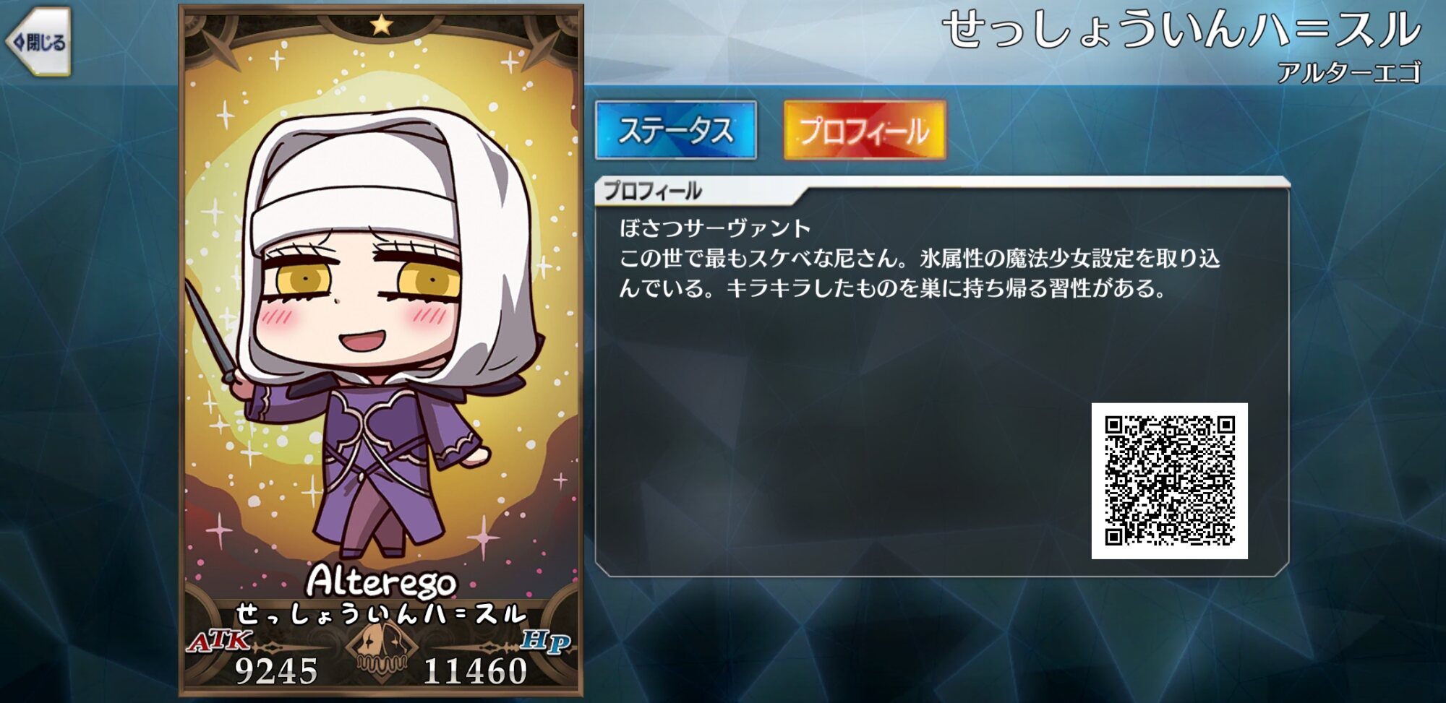Click the profile description text ぼさつサーヴァント
The width and height of the screenshot is (1446, 703).
click(x=715, y=228)
